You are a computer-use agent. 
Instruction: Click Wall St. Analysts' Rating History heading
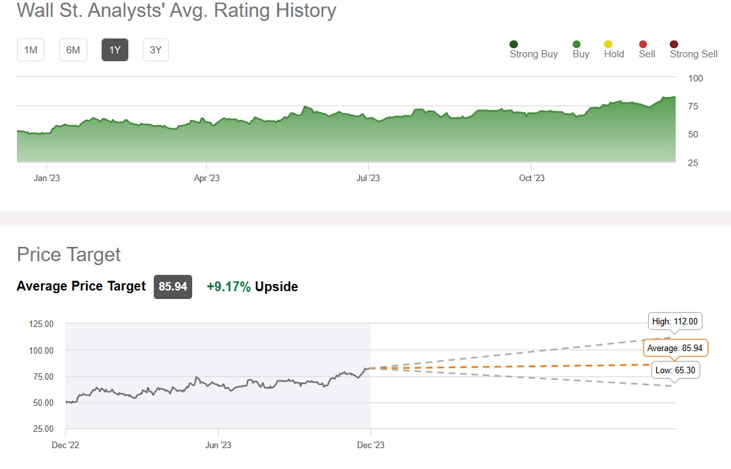(177, 10)
